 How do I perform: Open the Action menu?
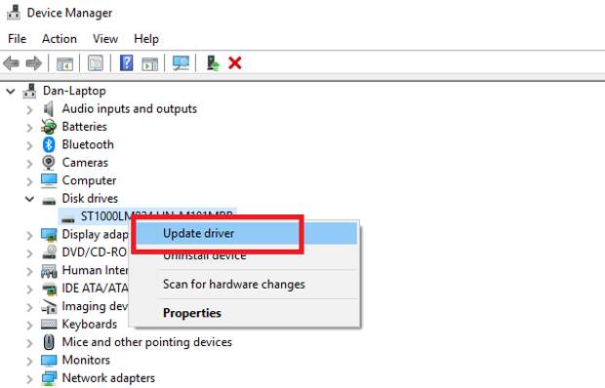(x=60, y=39)
